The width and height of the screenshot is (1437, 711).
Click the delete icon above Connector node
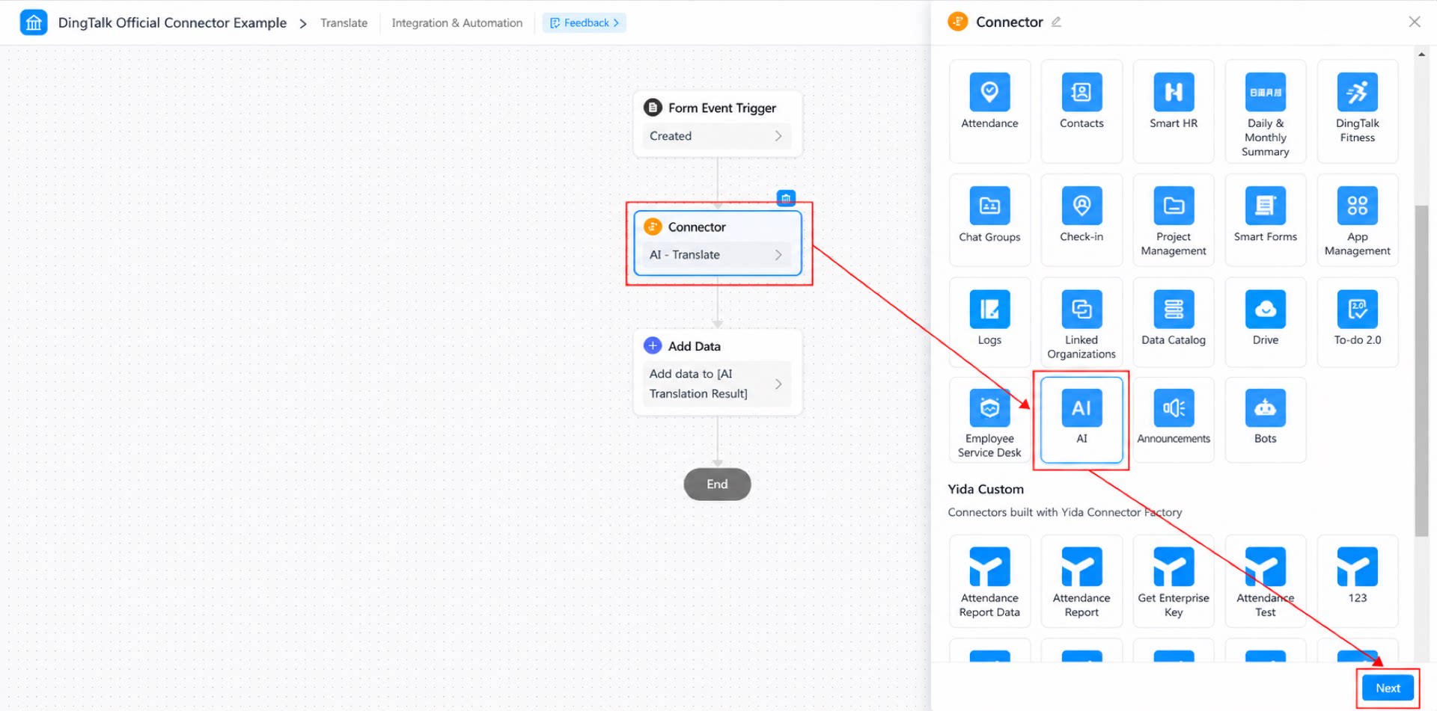click(x=786, y=198)
